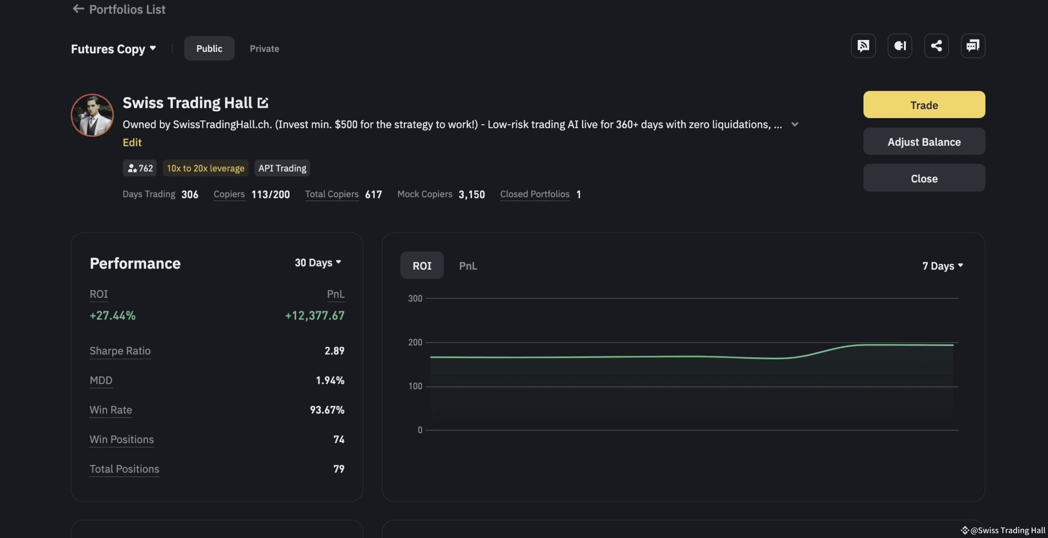1048x538 pixels.
Task: Click the Copiers label
Action: (229, 194)
